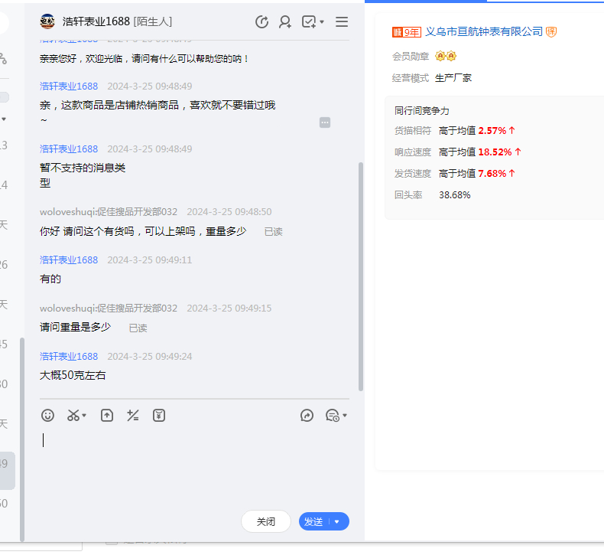Click the 浩轩表业1688 shop avatar
The image size is (604, 555).
pyautogui.click(x=47, y=21)
